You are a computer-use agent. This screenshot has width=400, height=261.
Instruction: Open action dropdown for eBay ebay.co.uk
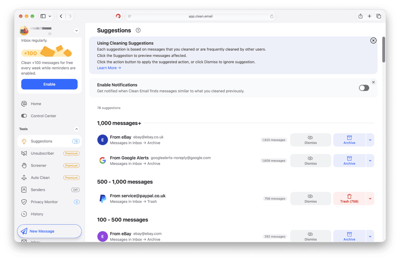370,140
